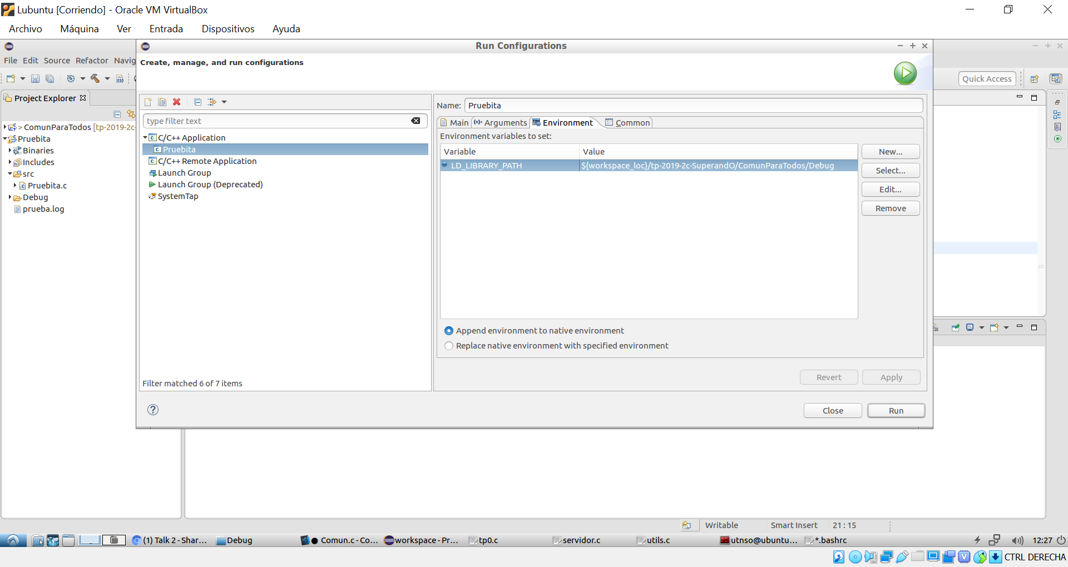Collapse the C/C++ Application group
The height and width of the screenshot is (567, 1068).
(x=146, y=137)
